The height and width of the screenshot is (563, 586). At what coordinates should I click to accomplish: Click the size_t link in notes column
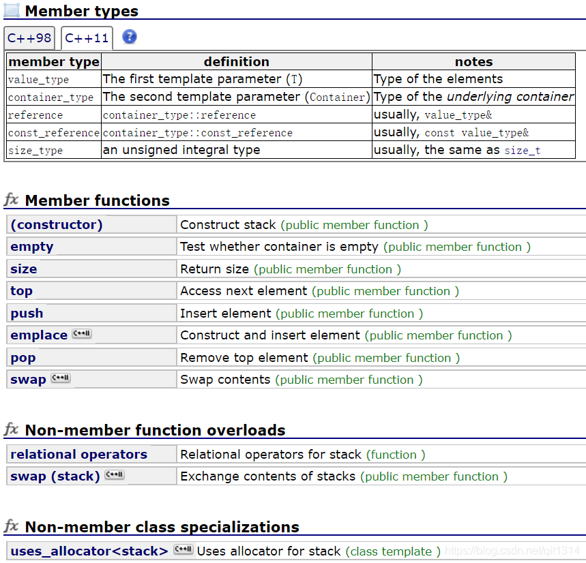[x=522, y=151]
